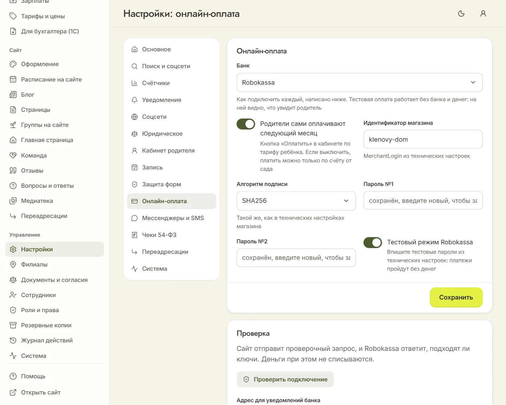Screen dimensions: 506x405
Task: Toggle dark mode moon icon
Action: pyautogui.click(x=461, y=14)
